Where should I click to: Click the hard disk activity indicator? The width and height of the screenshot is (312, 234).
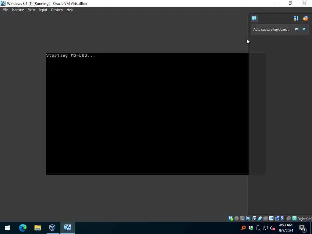(231, 218)
